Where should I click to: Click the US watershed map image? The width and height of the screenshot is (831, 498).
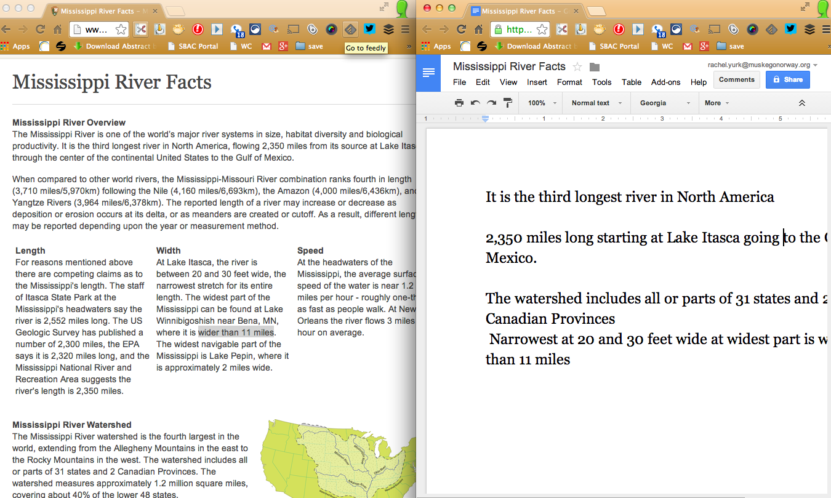click(x=339, y=459)
